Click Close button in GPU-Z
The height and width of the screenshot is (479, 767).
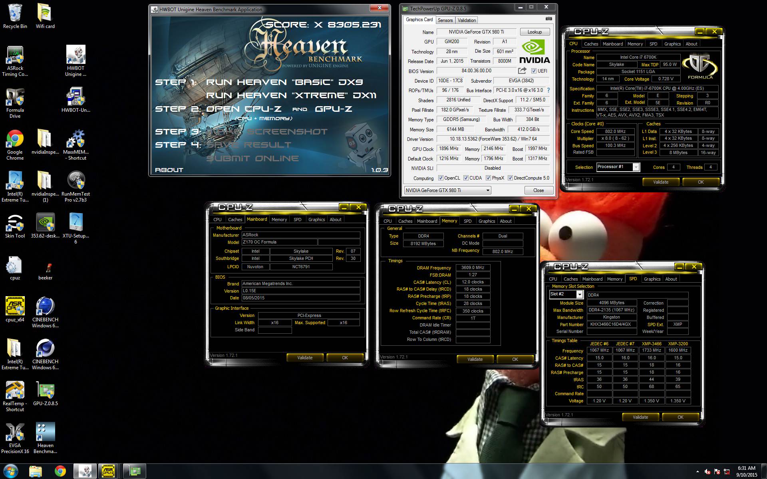[x=538, y=190]
